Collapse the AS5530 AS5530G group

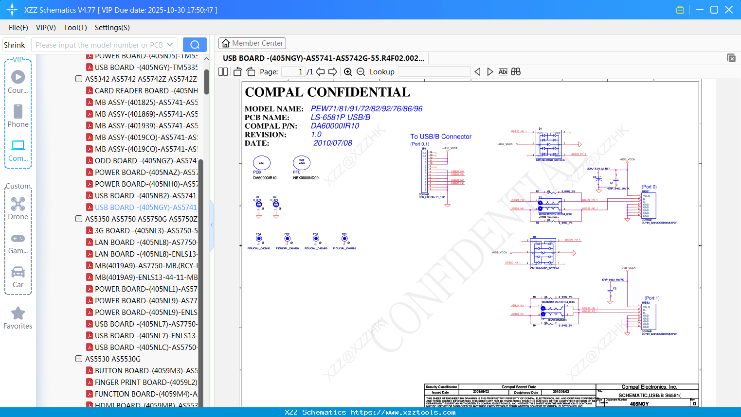coord(79,359)
